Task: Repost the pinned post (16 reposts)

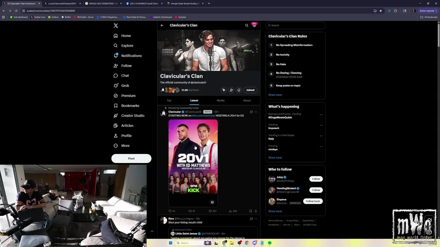Action: 192,211
